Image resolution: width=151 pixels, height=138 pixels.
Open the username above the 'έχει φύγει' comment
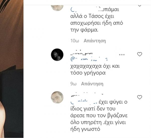click(x=87, y=95)
